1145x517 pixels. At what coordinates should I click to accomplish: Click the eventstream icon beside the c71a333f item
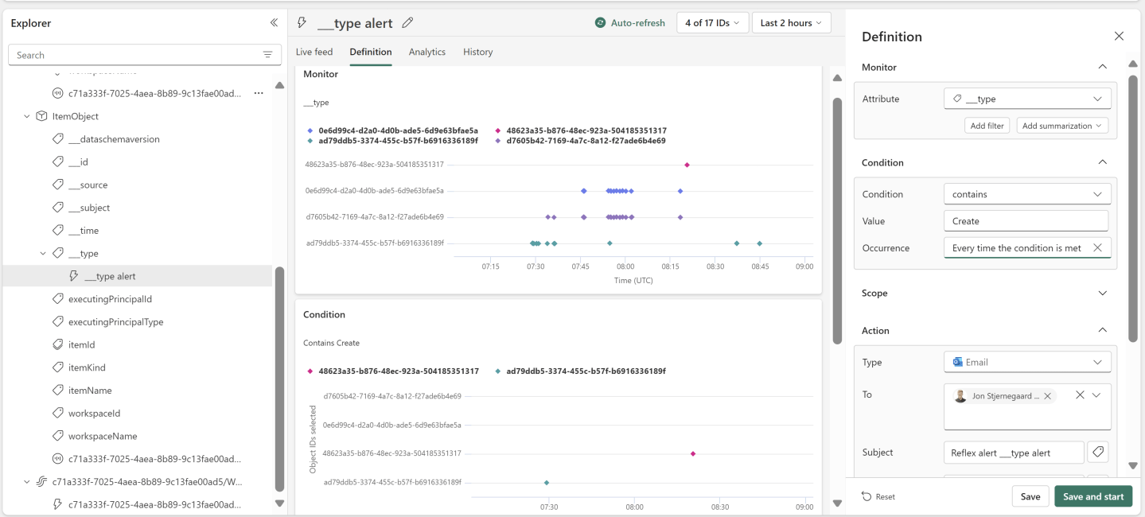pyautogui.click(x=41, y=481)
